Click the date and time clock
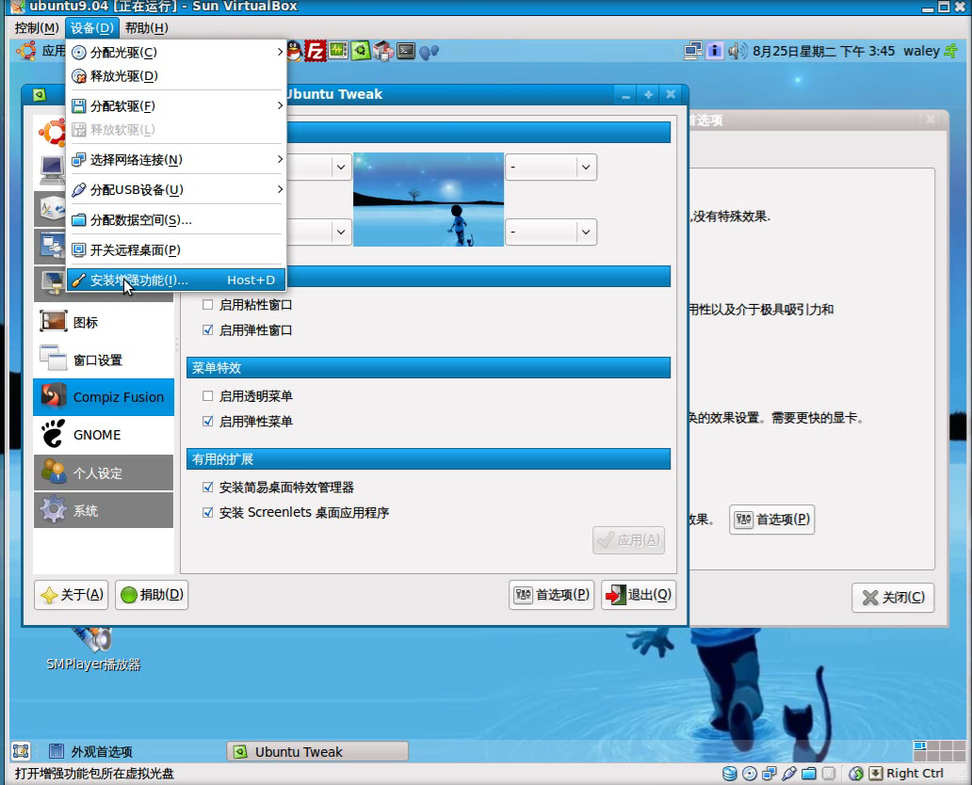 tap(824, 51)
